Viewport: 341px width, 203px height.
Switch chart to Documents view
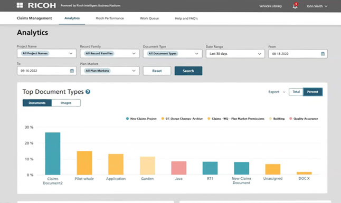[x=37, y=103]
